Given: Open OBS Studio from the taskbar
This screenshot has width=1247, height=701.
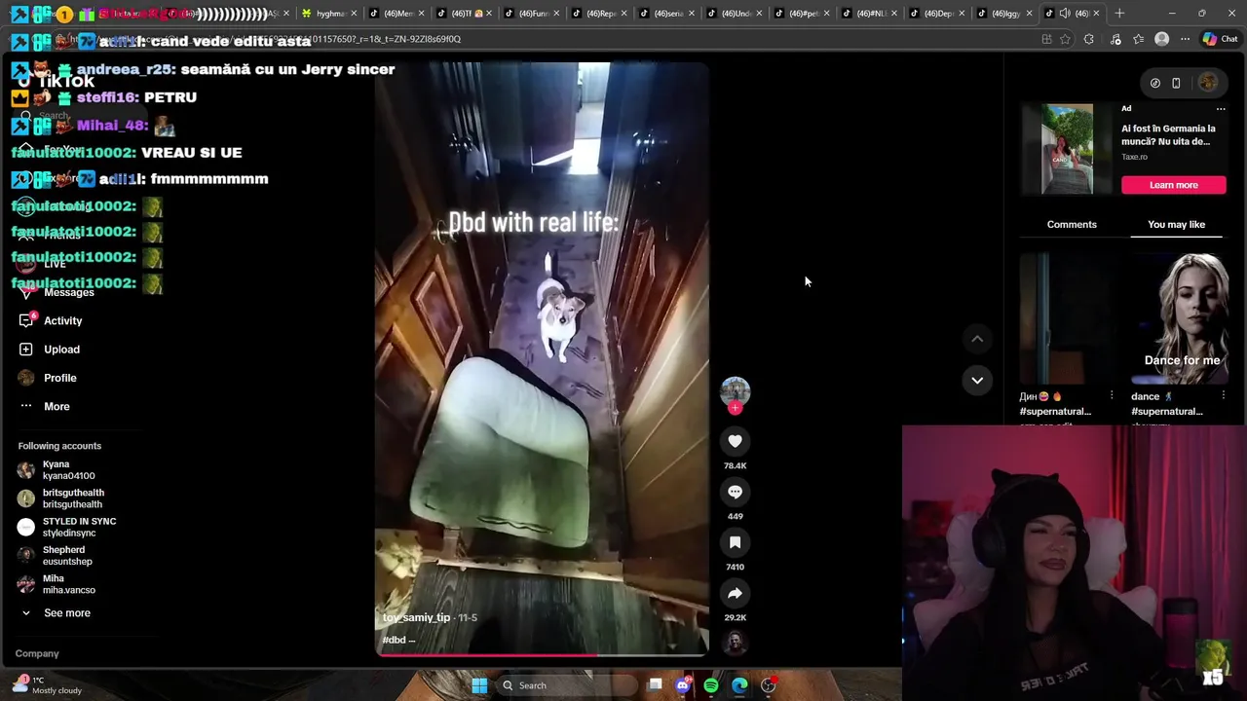Looking at the screenshot, I should 769,685.
